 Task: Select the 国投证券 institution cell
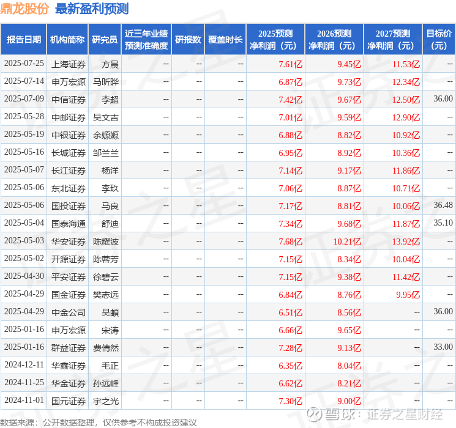coord(69,206)
